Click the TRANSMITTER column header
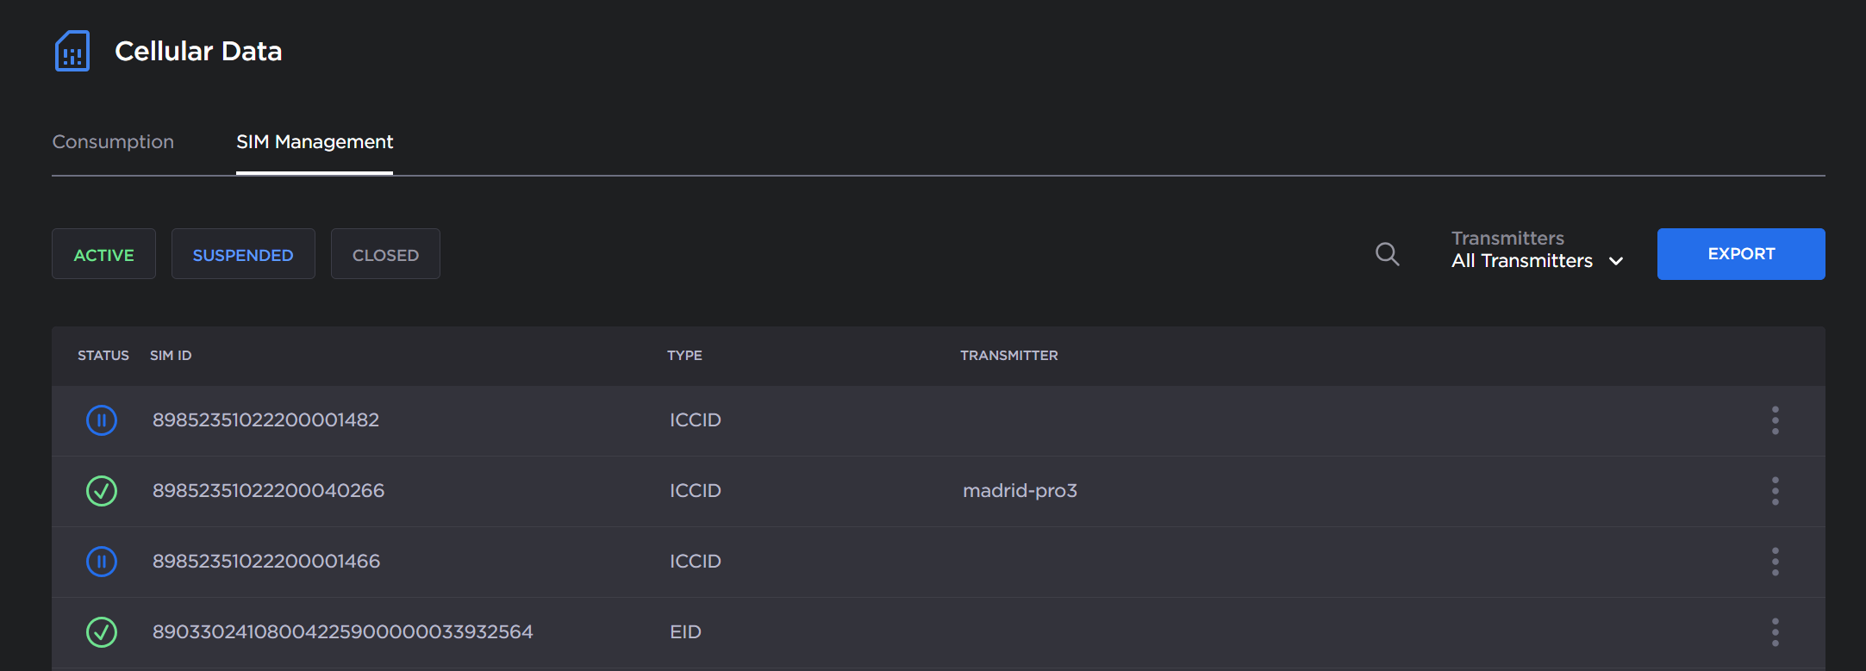The height and width of the screenshot is (671, 1866). click(x=1008, y=356)
